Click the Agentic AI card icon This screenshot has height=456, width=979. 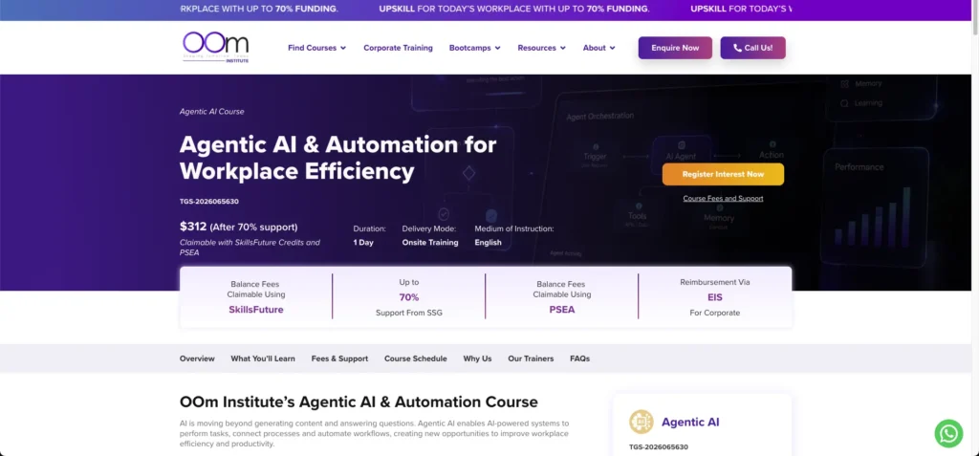coord(641,422)
